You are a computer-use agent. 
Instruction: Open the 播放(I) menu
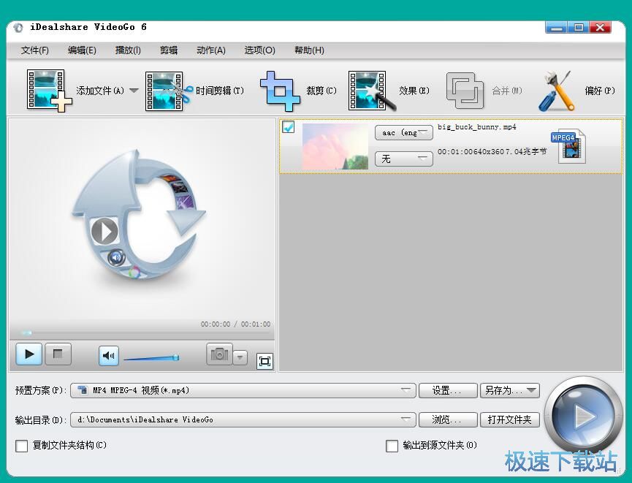coord(128,50)
